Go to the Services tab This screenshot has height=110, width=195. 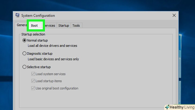pos(50,25)
